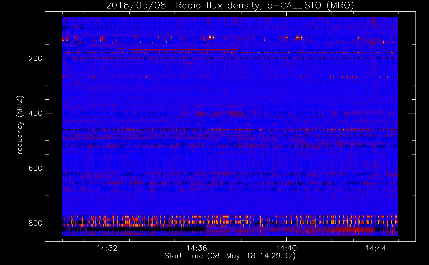Click the '14:36' time tick label
The image size is (429, 265).
pyautogui.click(x=197, y=248)
